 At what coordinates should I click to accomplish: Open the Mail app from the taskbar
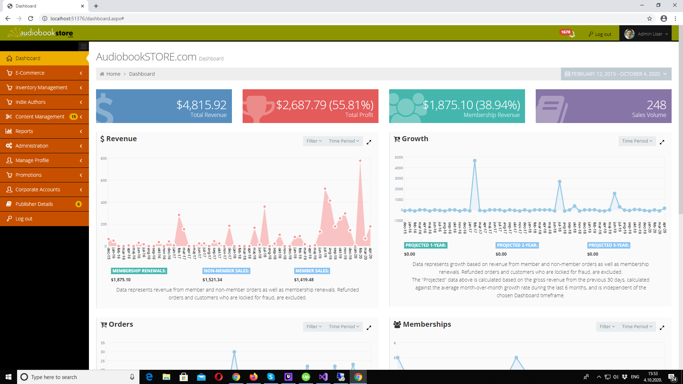pos(201,377)
